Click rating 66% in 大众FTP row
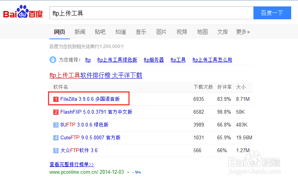The width and height of the screenshot is (298, 182). [222, 150]
